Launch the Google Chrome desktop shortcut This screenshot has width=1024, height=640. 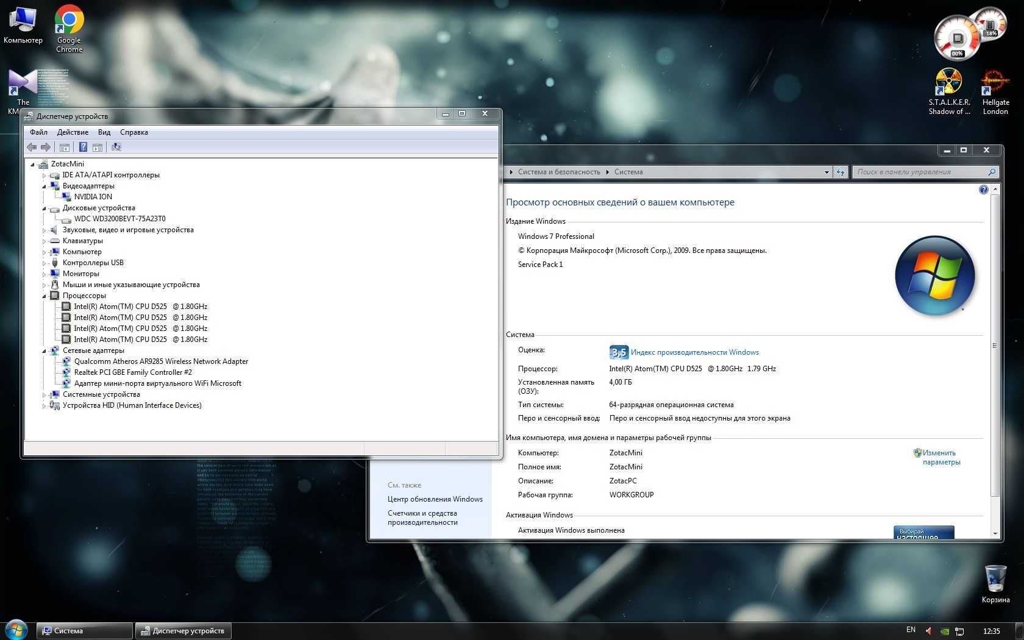69,29
